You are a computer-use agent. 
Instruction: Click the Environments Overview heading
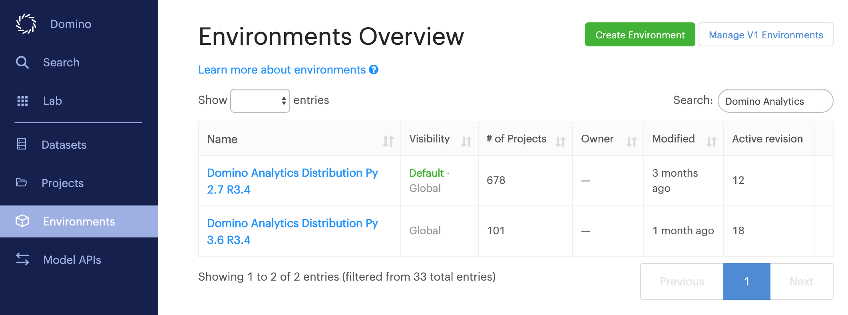331,36
